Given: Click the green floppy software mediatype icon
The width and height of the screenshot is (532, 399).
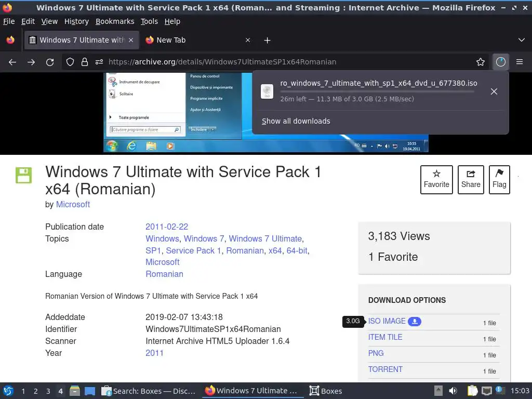Looking at the screenshot, I should pos(24,176).
